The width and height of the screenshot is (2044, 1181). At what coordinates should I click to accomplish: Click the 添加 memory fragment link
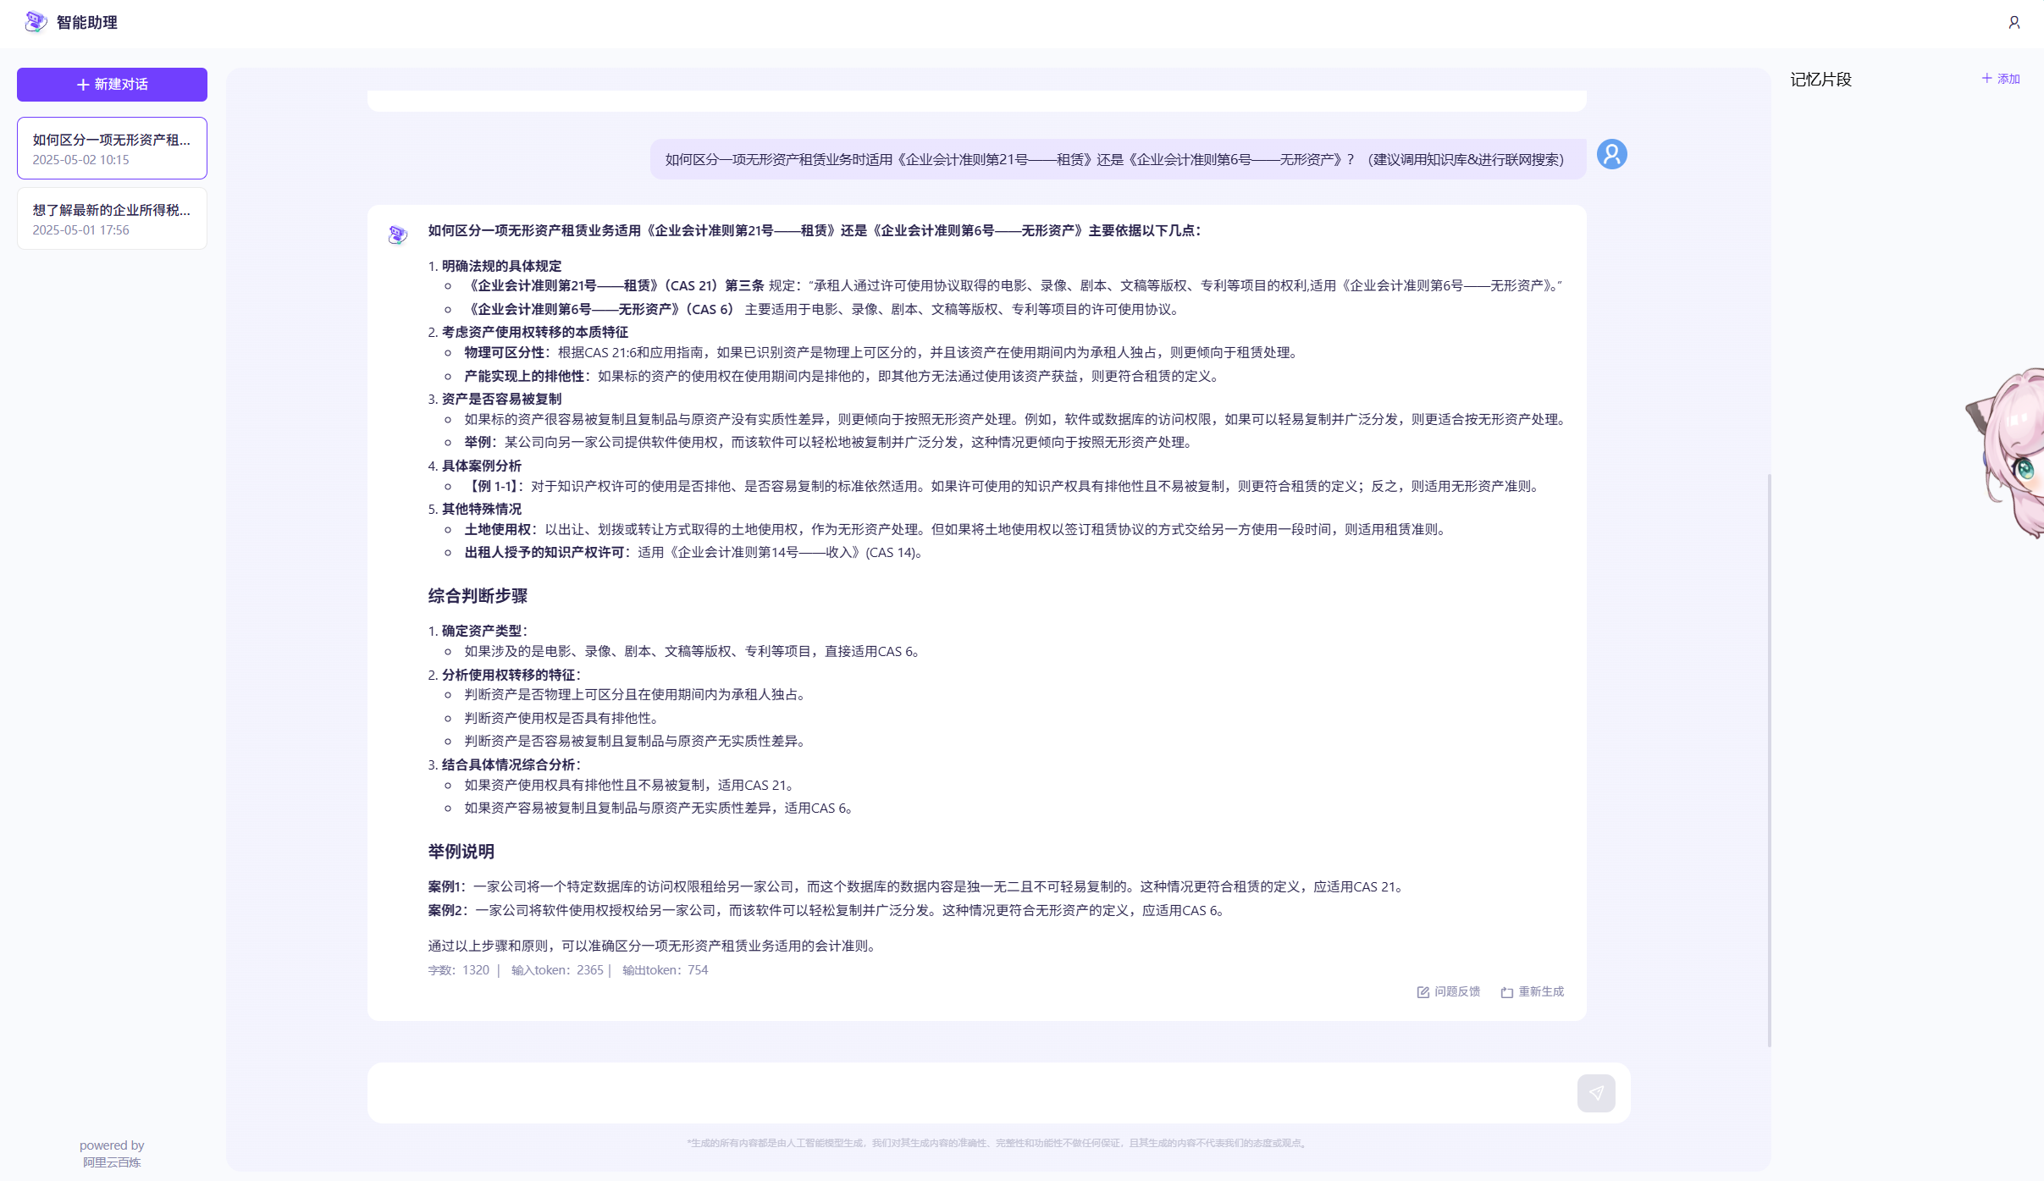tap(2008, 79)
